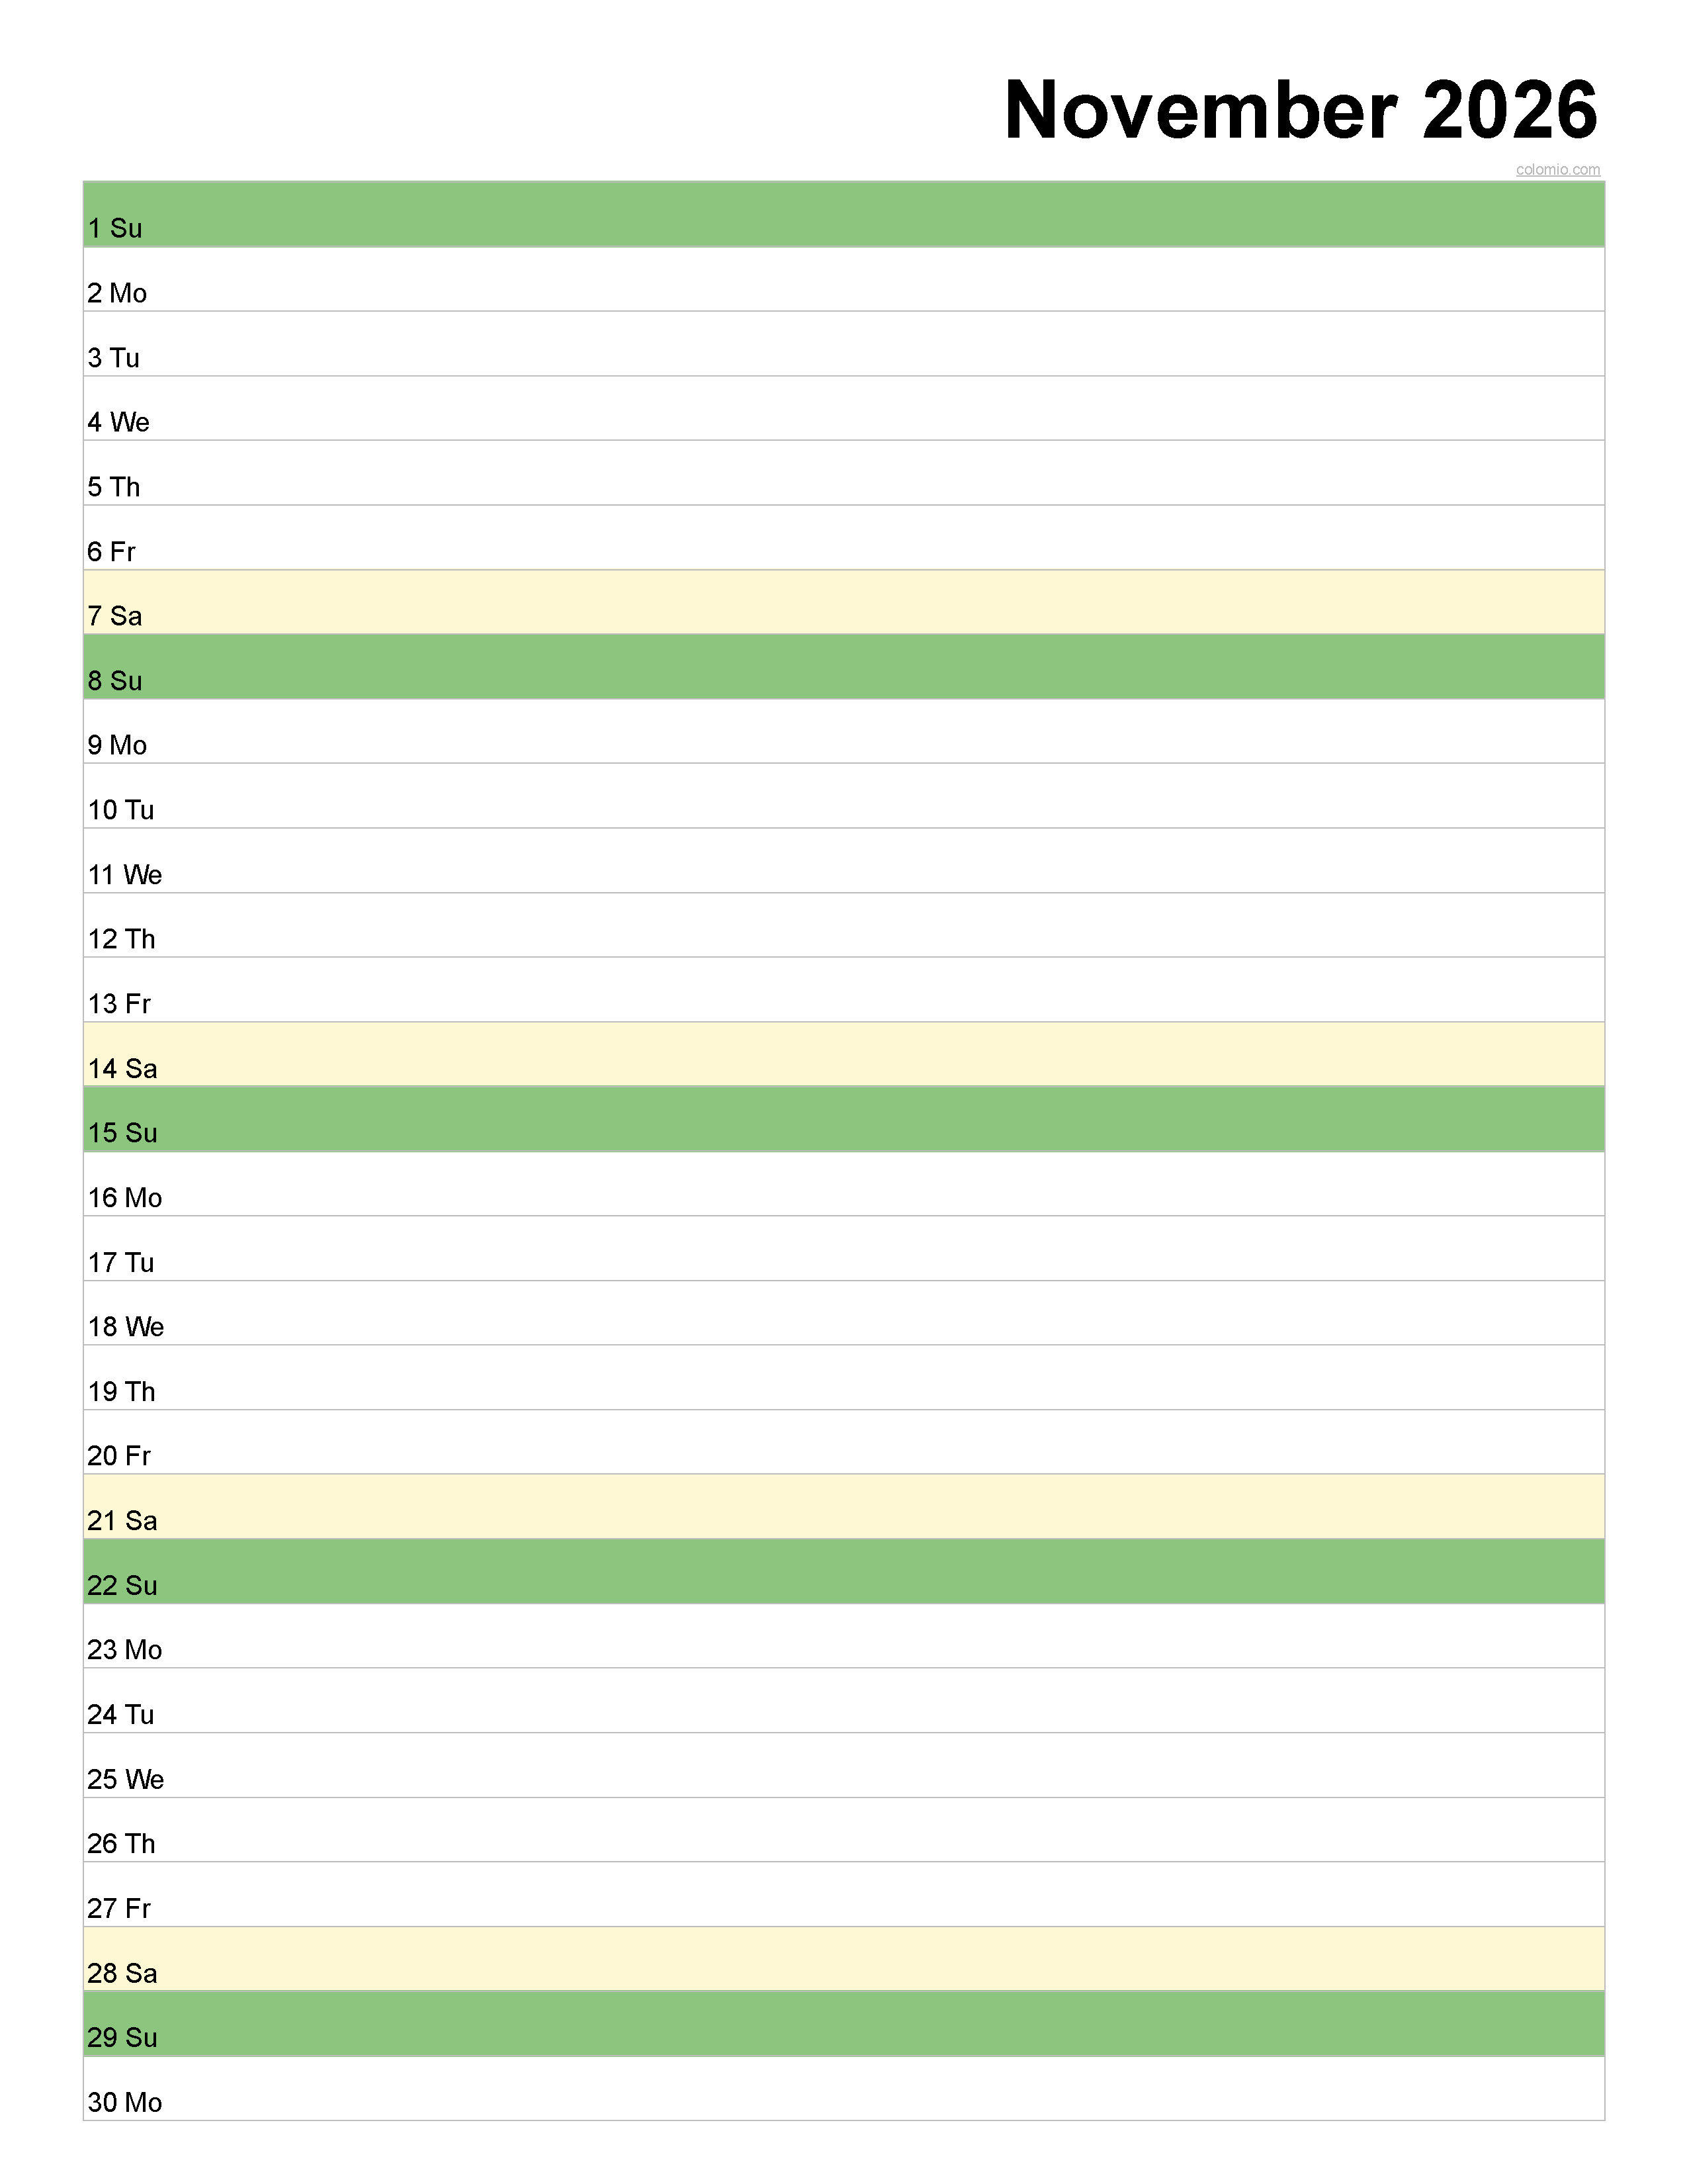The image size is (1687, 2184).
Task: Select the 26 Th row
Action: tap(844, 1830)
